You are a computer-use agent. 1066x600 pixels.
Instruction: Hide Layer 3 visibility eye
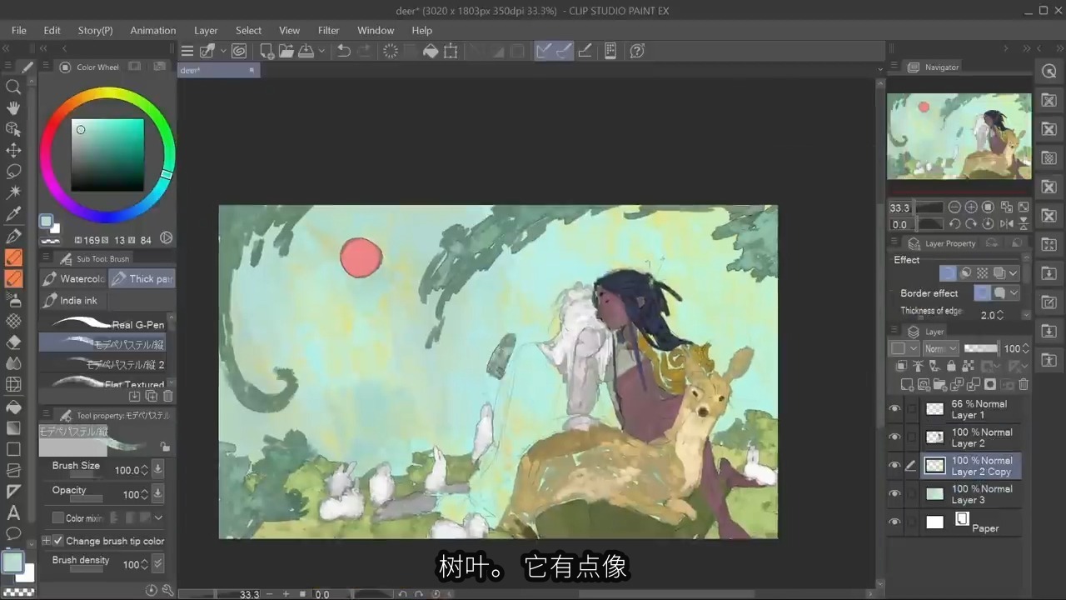[x=895, y=494]
